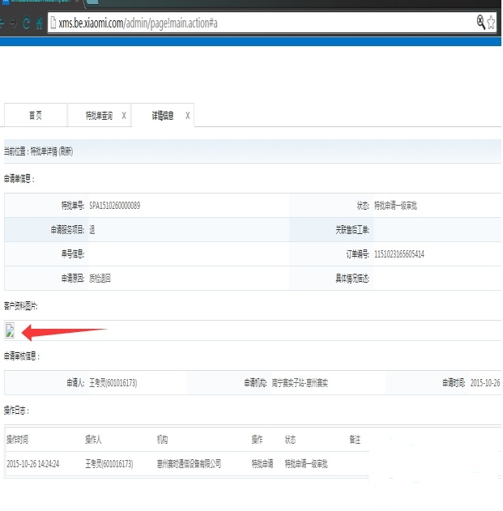Click the special approval number SPA1510260000089
Screen dimensions: 503x511
click(115, 206)
